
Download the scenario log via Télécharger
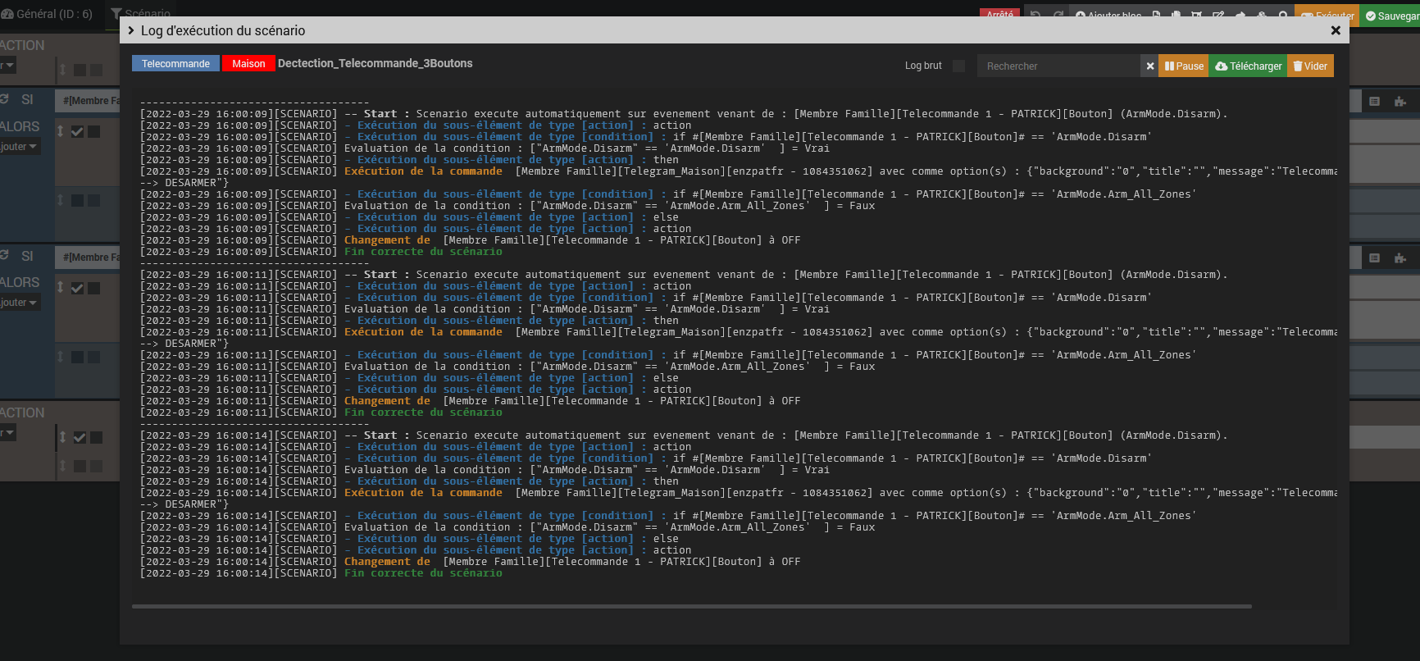coord(1248,66)
